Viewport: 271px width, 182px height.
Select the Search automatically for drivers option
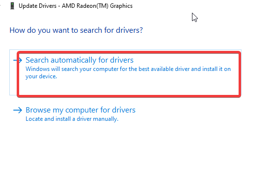(x=125, y=72)
